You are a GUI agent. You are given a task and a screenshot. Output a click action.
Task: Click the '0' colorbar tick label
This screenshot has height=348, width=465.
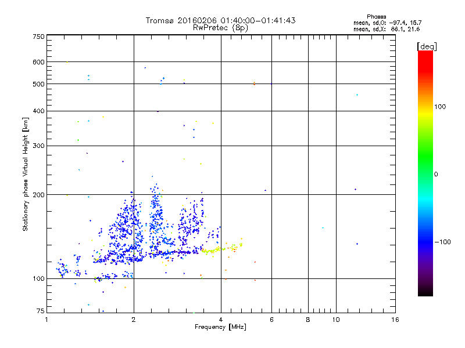click(x=436, y=175)
